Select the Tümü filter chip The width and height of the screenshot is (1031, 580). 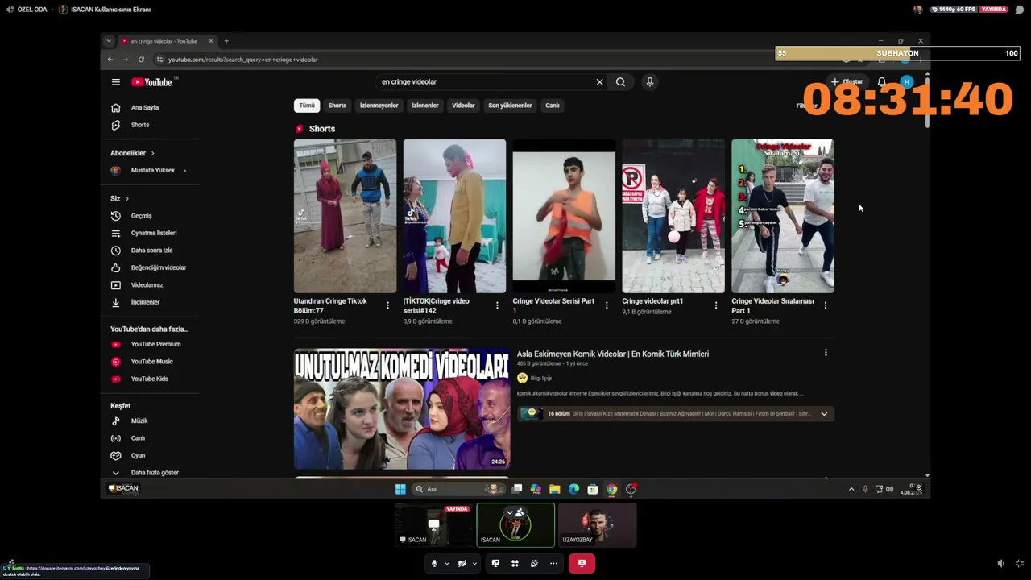pos(307,106)
